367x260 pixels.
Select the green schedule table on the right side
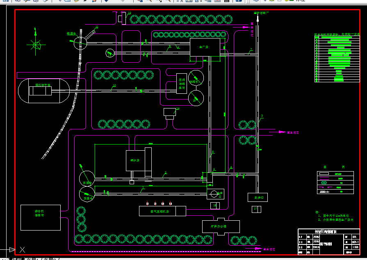[337, 59]
